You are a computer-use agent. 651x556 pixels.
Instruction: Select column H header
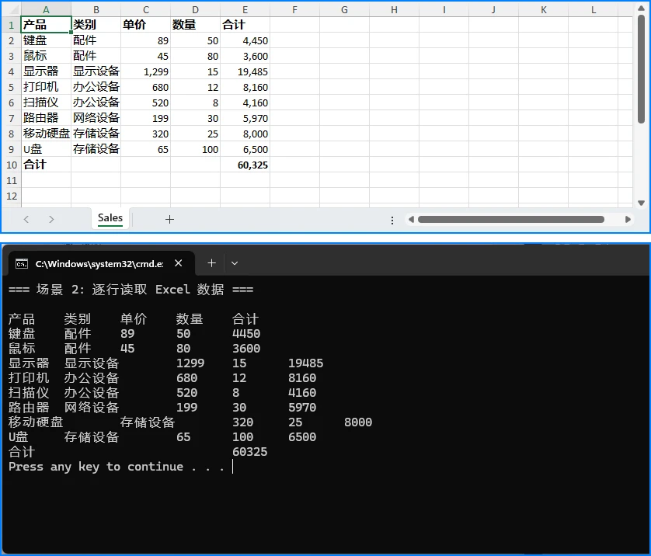(394, 9)
